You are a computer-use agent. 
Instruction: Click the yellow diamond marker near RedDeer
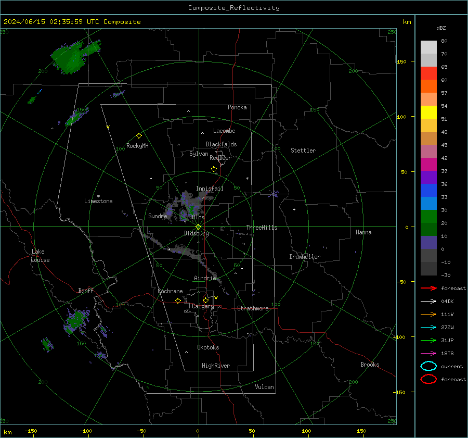tap(214, 169)
